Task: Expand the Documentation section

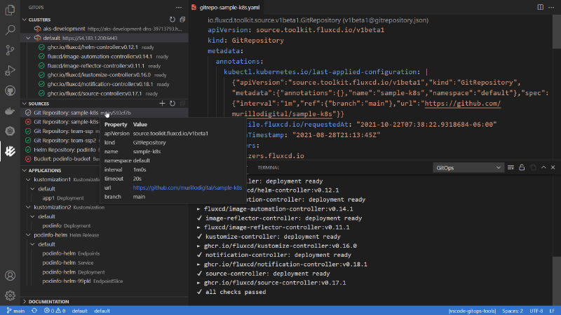Action: point(49,302)
